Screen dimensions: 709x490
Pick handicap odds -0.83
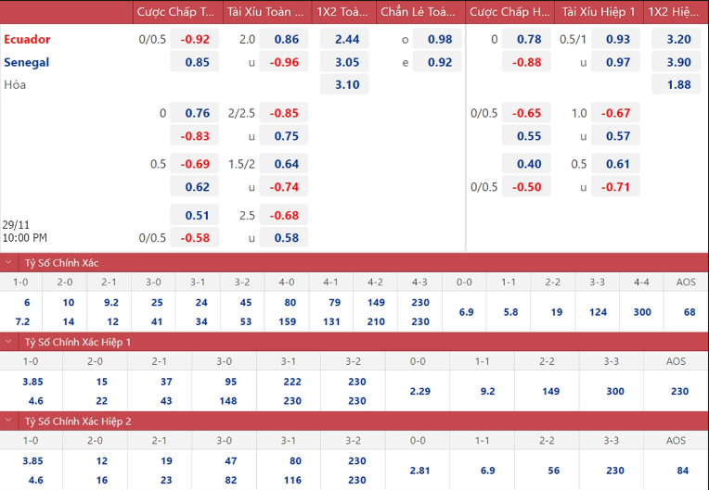pos(195,136)
